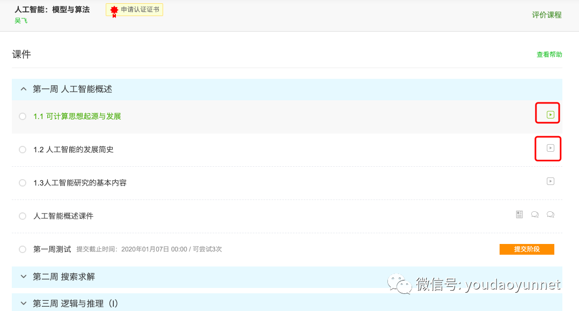Click 提交阶段 orange button
Screen dimensions: 579x311
[526, 249]
